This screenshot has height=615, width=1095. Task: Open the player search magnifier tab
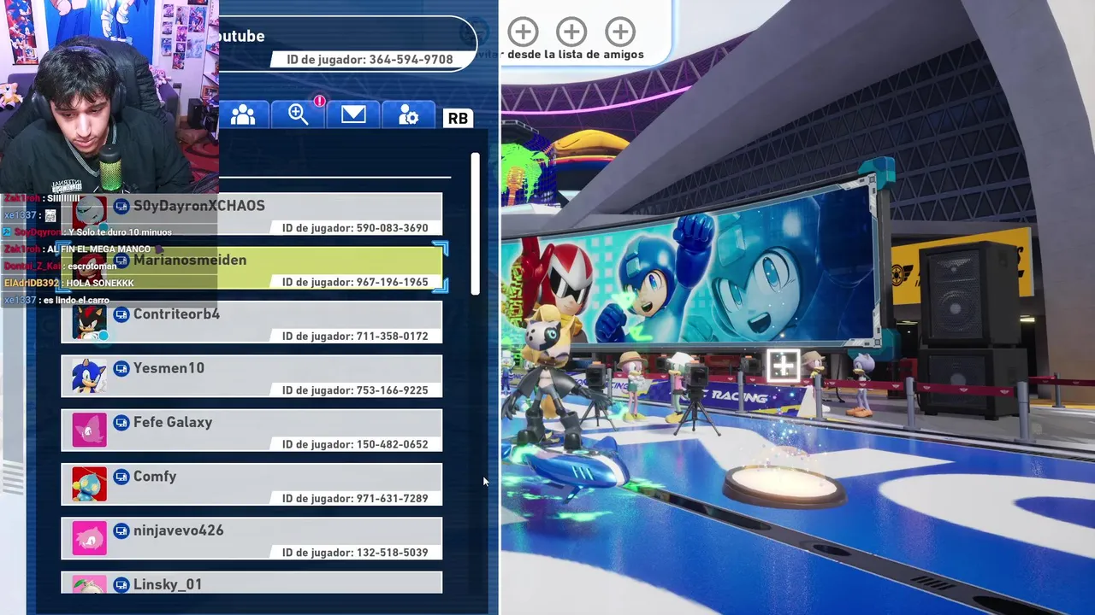(299, 114)
